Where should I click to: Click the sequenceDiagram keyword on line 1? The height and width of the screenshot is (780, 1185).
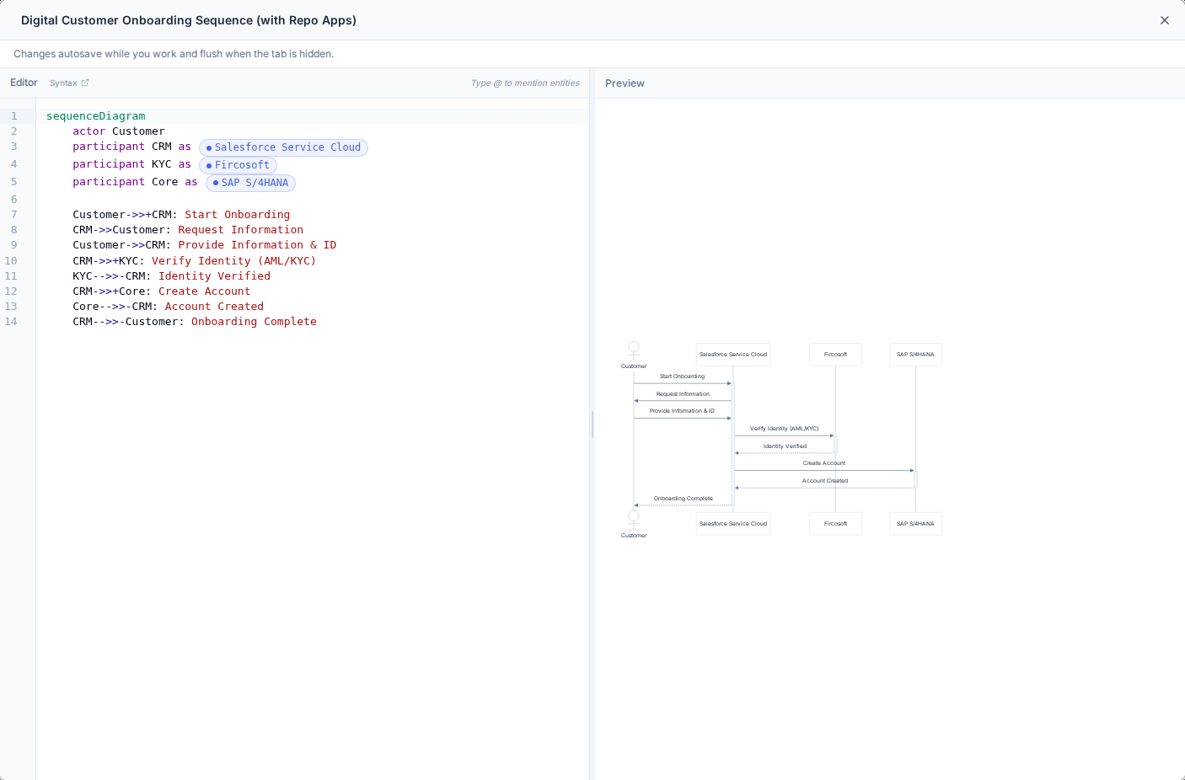point(96,116)
